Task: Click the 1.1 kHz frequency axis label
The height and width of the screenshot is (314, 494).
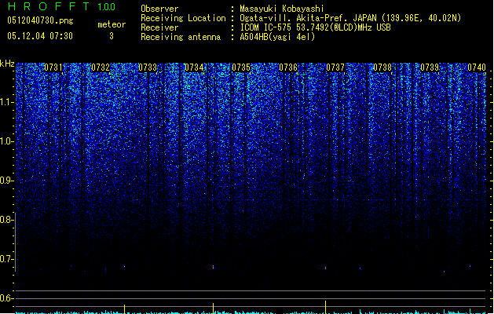Action: pos(6,103)
